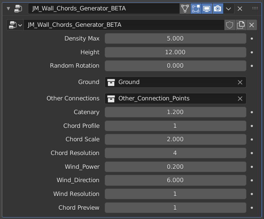This screenshot has height=219, width=264.
Task: Remove the modifier with the header X
Action: click(240, 9)
